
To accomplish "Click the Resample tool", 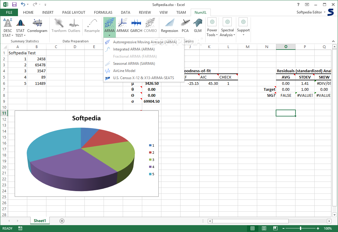I will point(92,26).
